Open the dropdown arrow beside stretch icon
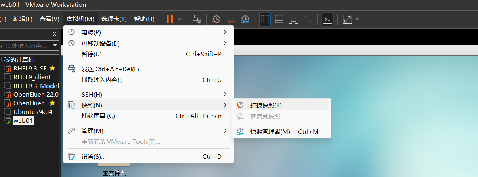Screen dimensions: 478x177 [357, 19]
